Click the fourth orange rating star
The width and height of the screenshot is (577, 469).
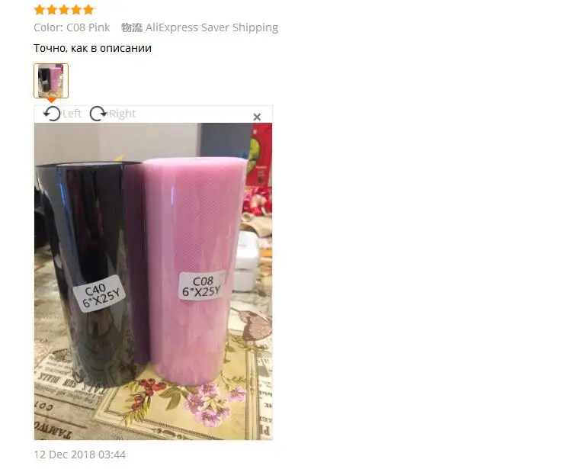76,10
